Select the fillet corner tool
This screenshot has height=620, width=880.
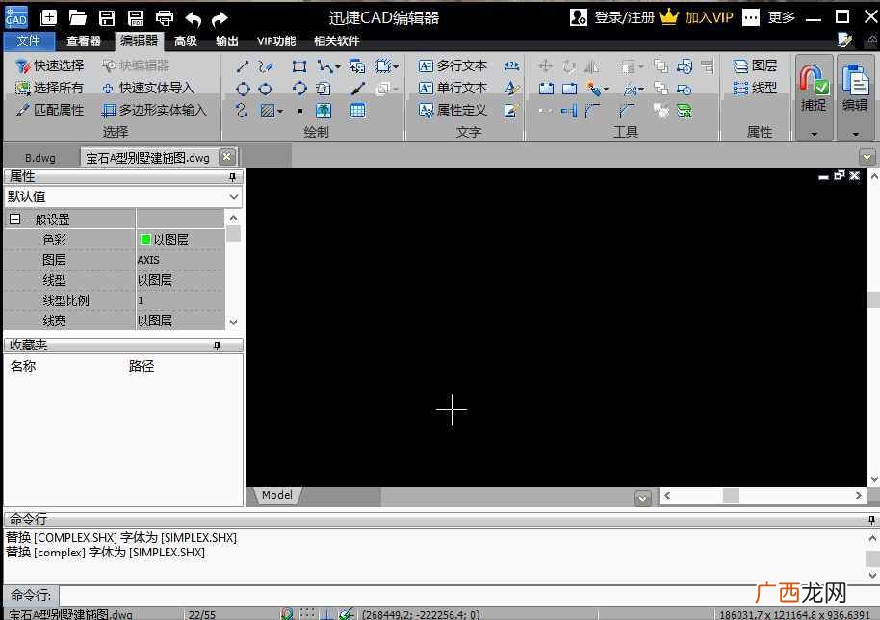click(592, 111)
